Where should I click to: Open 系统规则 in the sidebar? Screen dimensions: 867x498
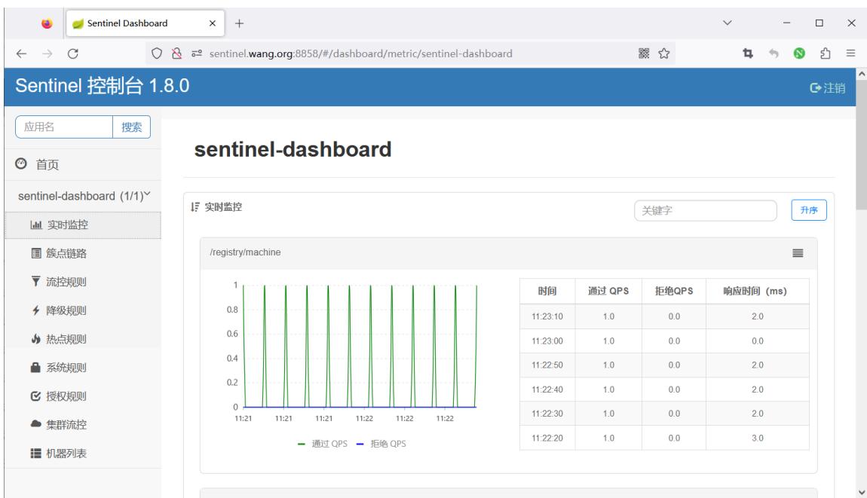(x=83, y=368)
